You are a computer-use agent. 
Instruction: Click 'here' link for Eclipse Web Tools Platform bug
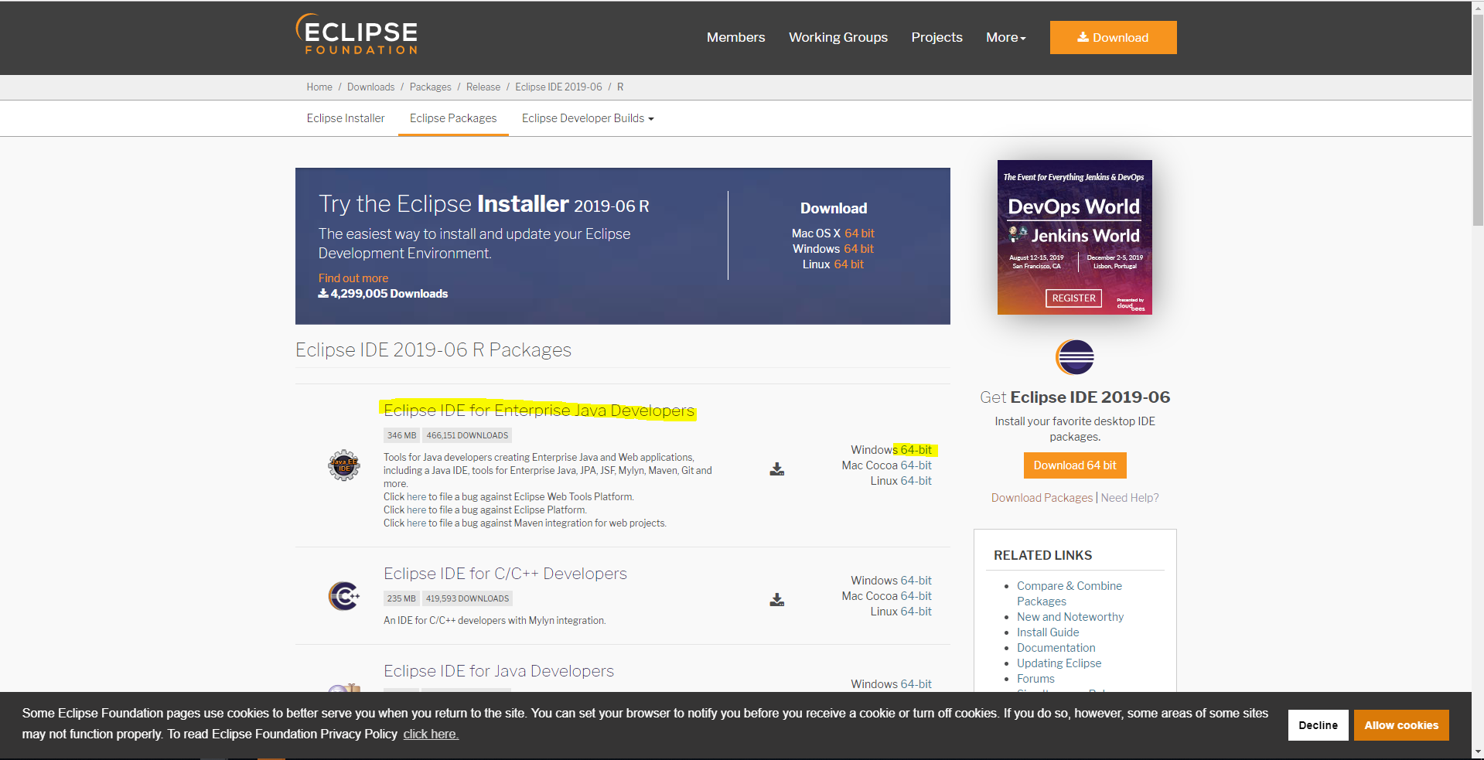(416, 497)
